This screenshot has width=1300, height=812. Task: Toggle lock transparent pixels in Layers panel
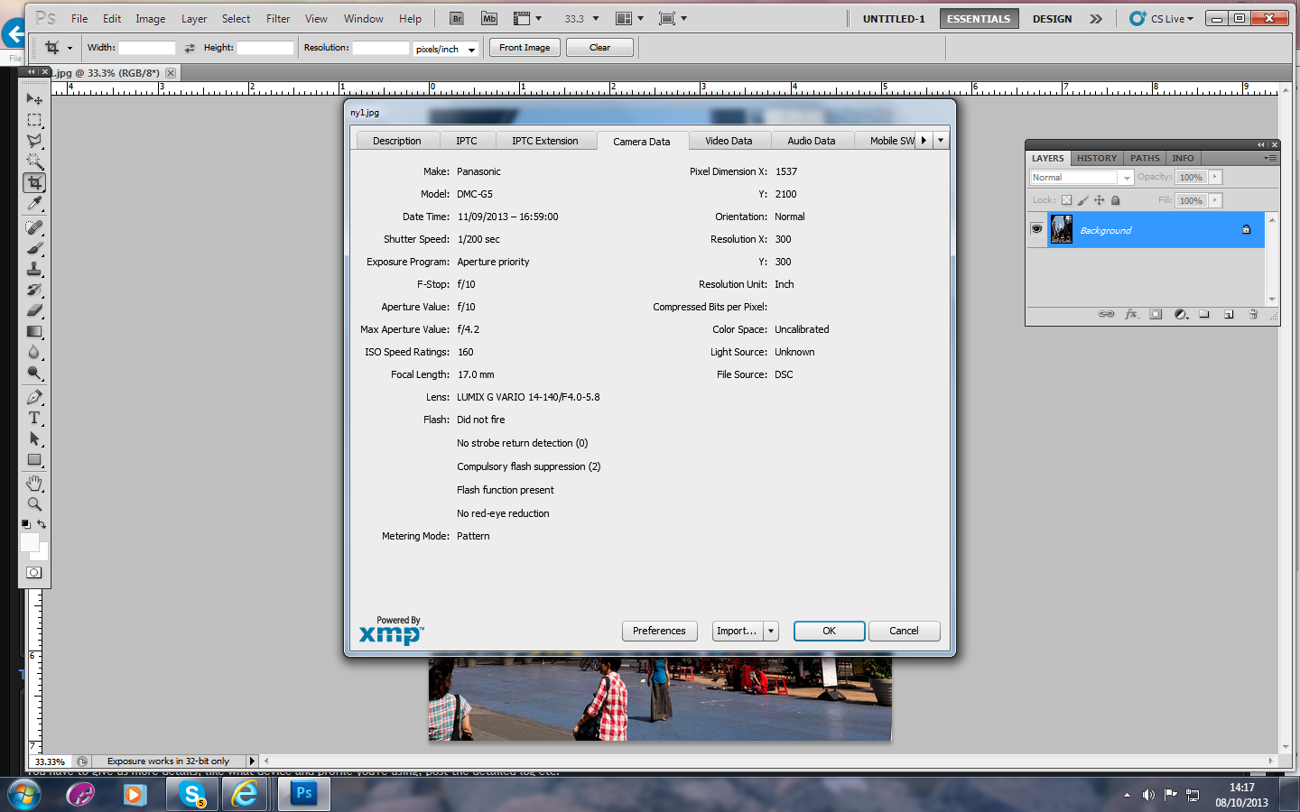[x=1066, y=200]
